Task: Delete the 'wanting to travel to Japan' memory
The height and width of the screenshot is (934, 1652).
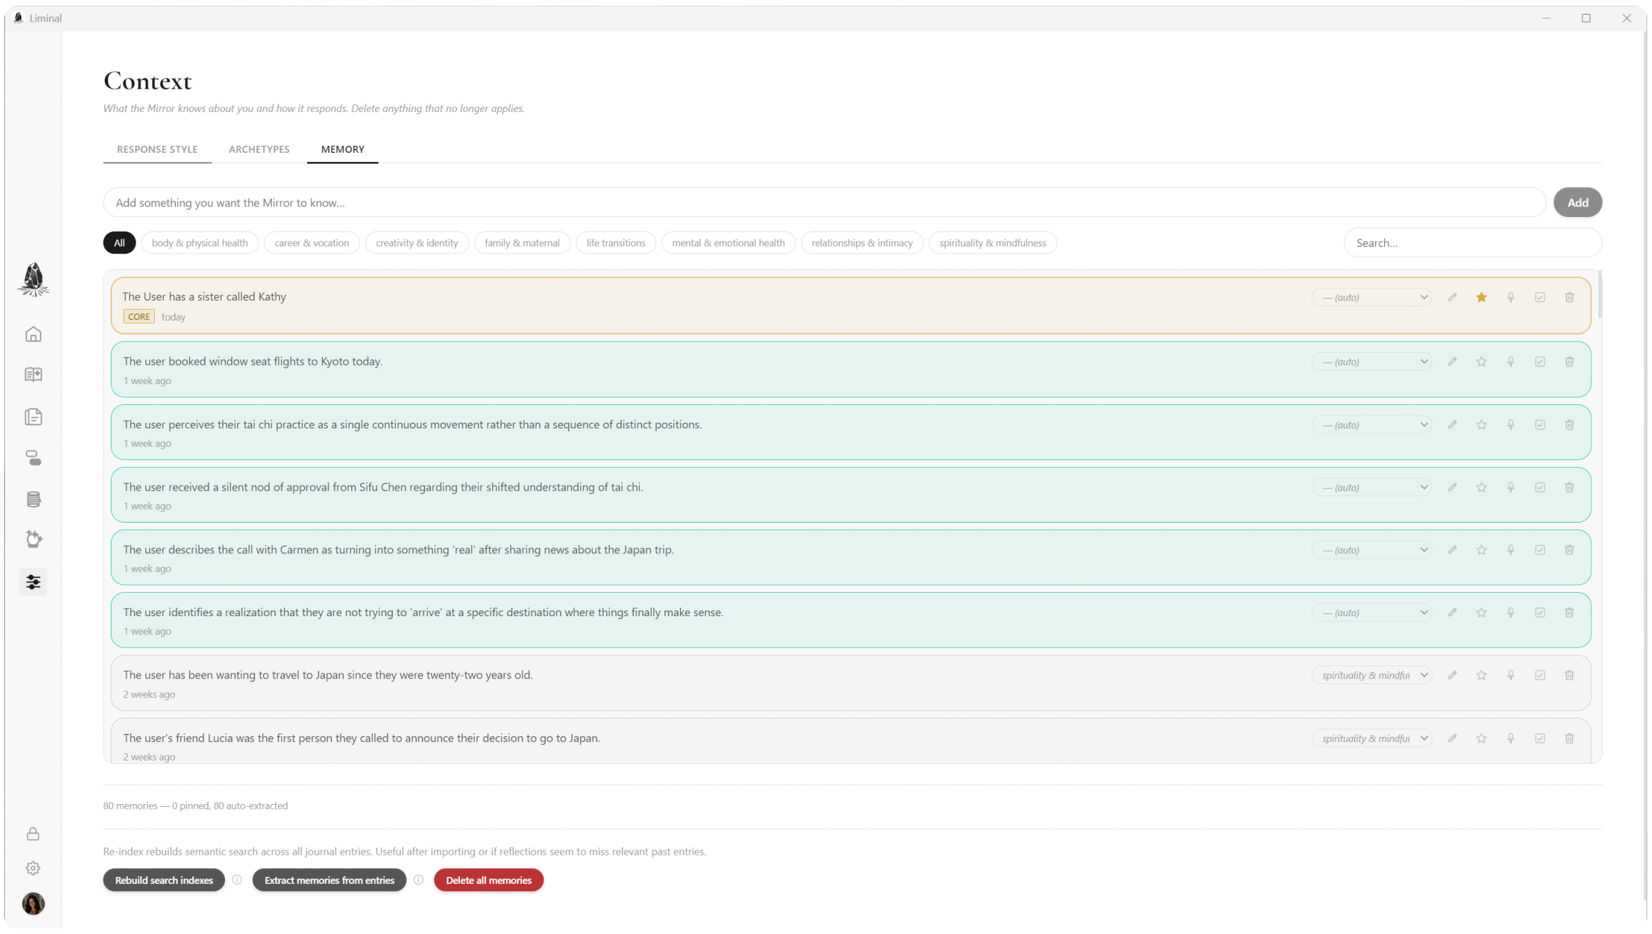Action: 1569,675
